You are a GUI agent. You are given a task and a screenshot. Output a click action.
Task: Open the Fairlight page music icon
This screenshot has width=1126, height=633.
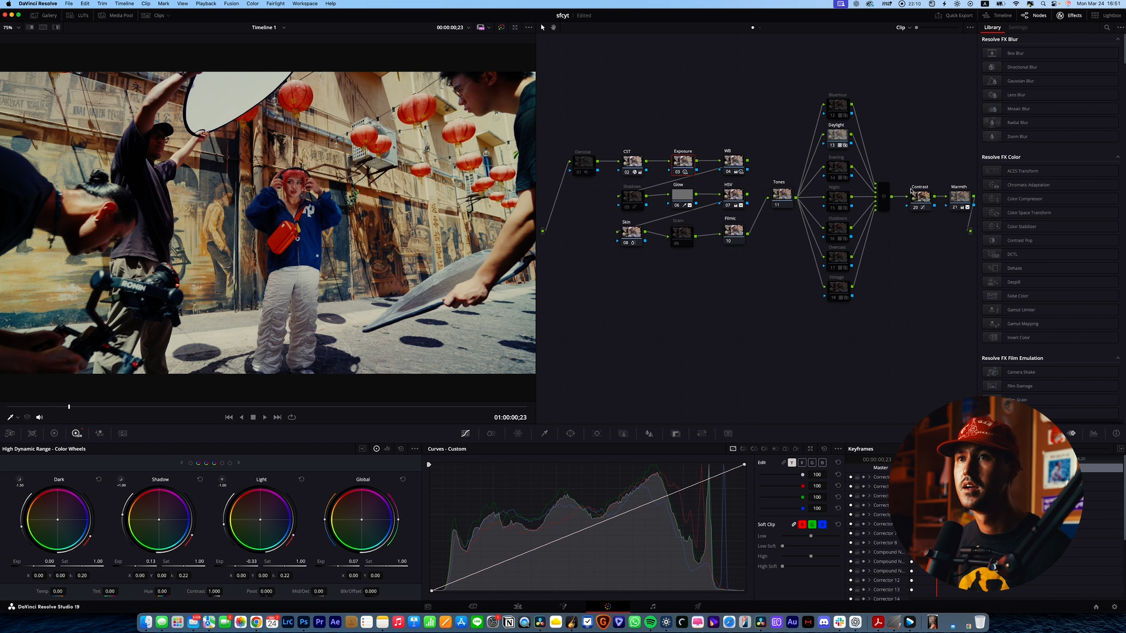click(653, 607)
